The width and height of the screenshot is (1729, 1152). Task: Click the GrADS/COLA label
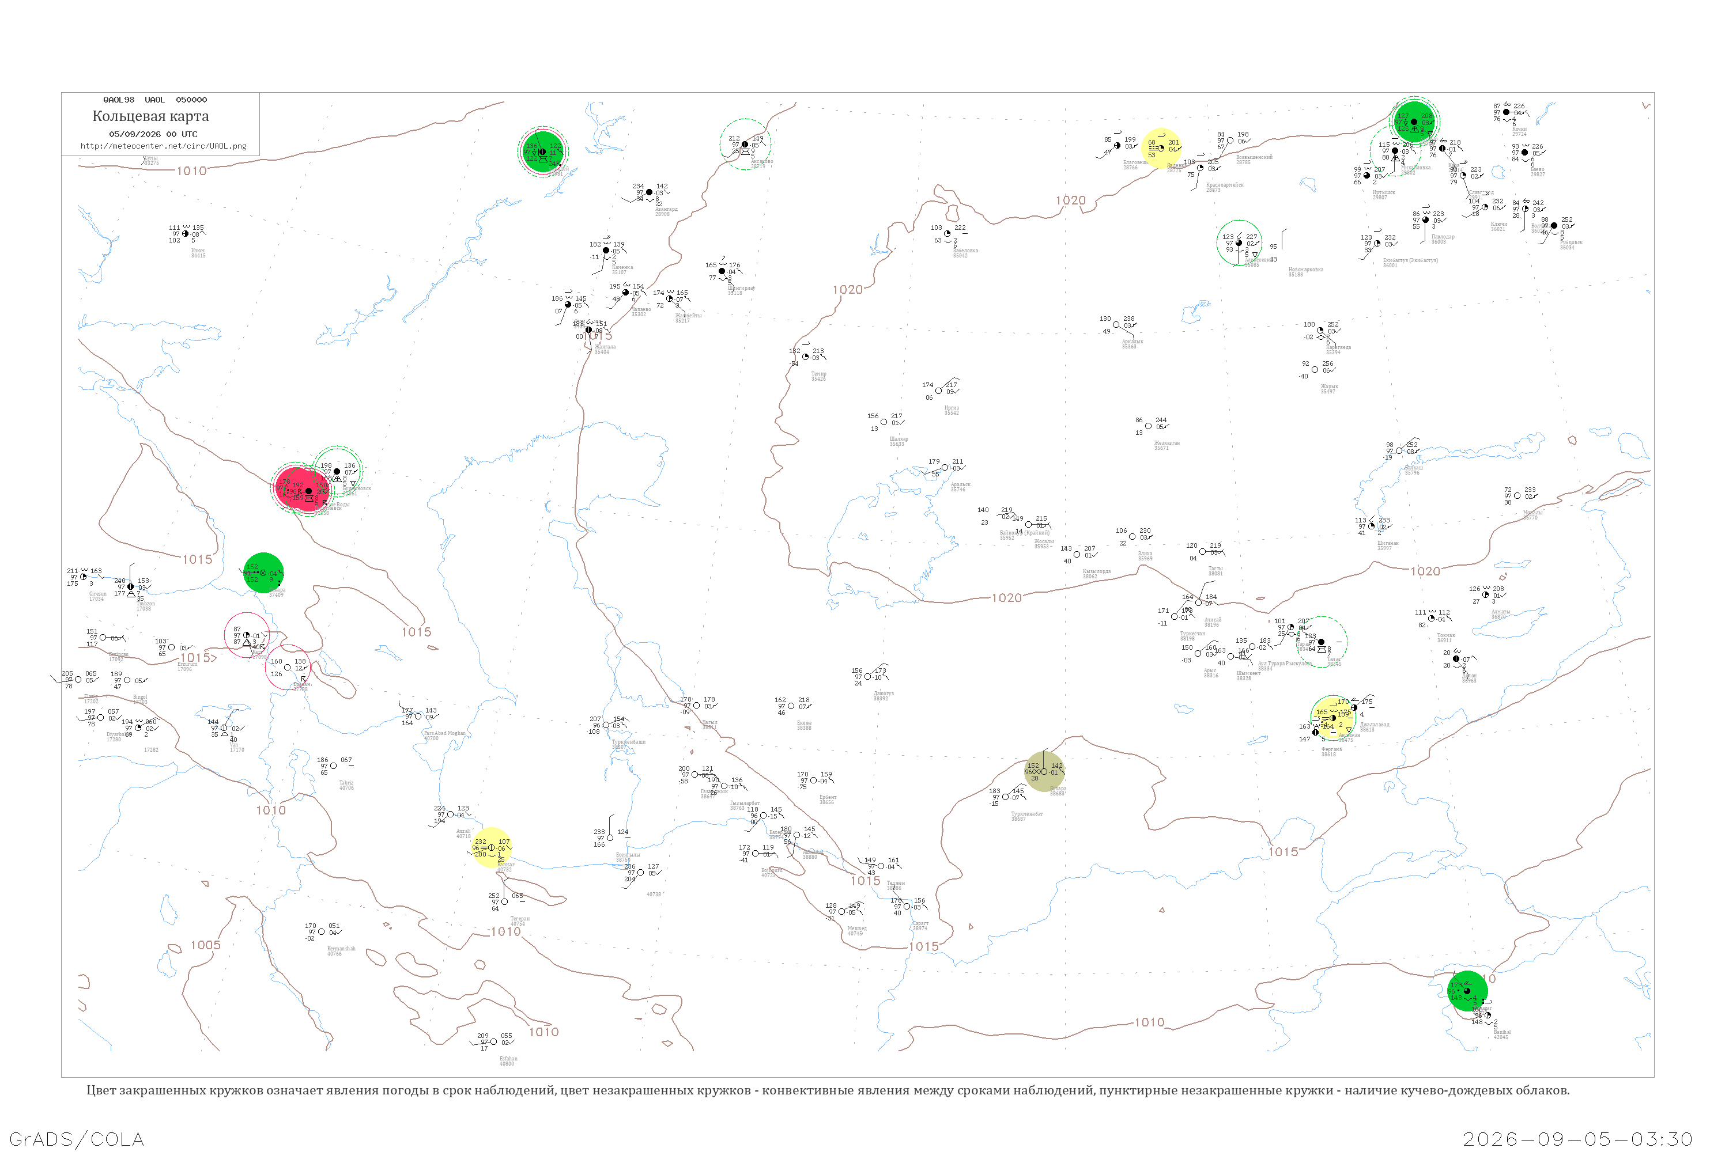pyautogui.click(x=77, y=1139)
